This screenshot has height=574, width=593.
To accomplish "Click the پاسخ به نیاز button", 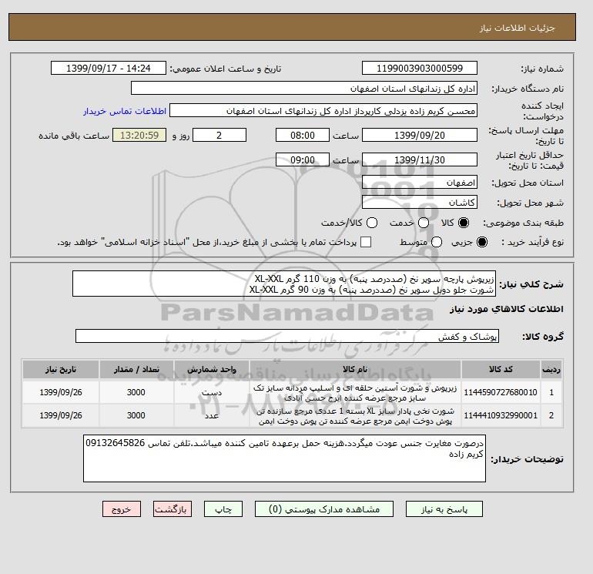I will click(x=444, y=509).
